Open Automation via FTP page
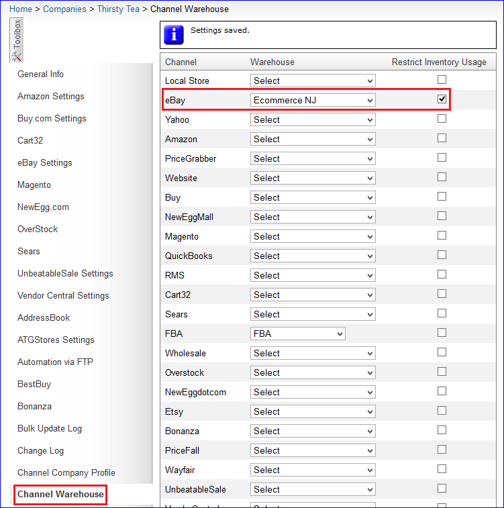504x508 pixels. pyautogui.click(x=55, y=362)
